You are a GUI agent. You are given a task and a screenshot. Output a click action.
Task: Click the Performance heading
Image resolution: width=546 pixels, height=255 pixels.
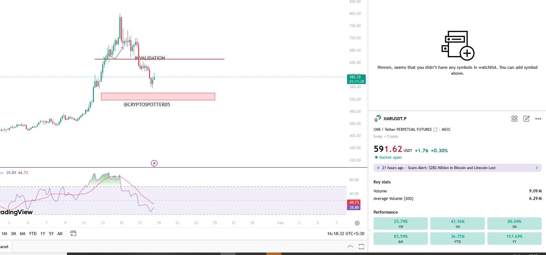(x=386, y=212)
